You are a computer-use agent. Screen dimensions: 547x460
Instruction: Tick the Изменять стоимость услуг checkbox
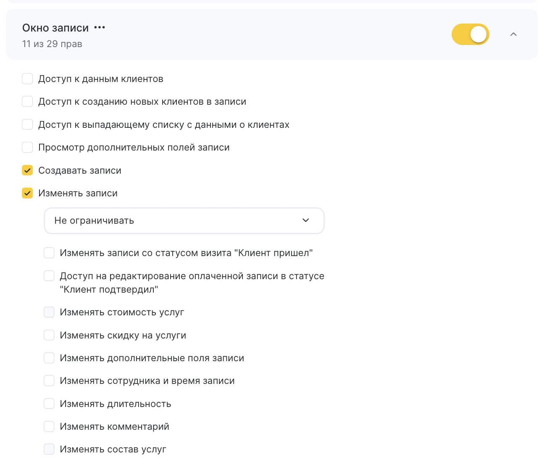[x=49, y=312]
